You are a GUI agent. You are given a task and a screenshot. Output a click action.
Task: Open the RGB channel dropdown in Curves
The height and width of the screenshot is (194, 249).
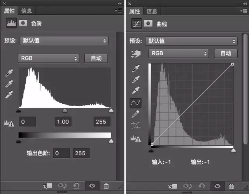(x=179, y=53)
